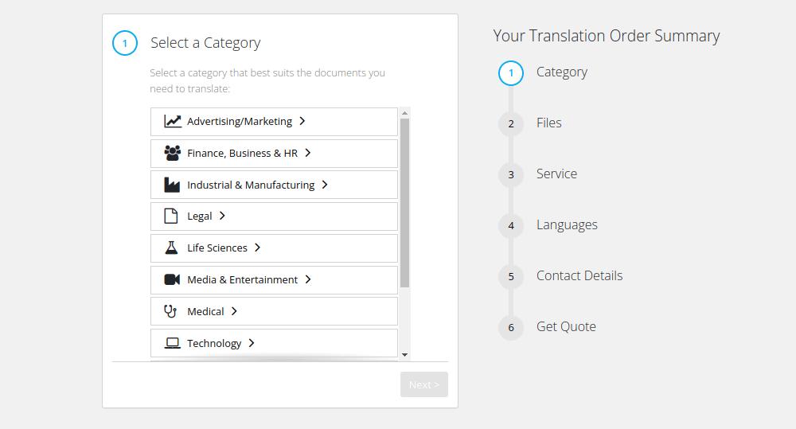Screen dimensions: 796x429
Task: Expand the Finance, Business & HR chevron
Action: click(x=307, y=153)
